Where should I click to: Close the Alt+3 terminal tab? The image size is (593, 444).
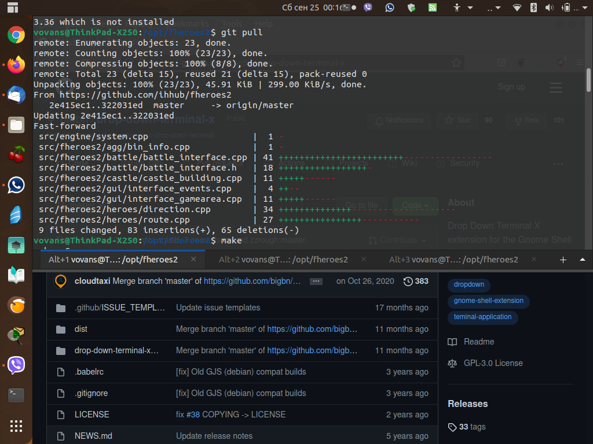(x=533, y=260)
